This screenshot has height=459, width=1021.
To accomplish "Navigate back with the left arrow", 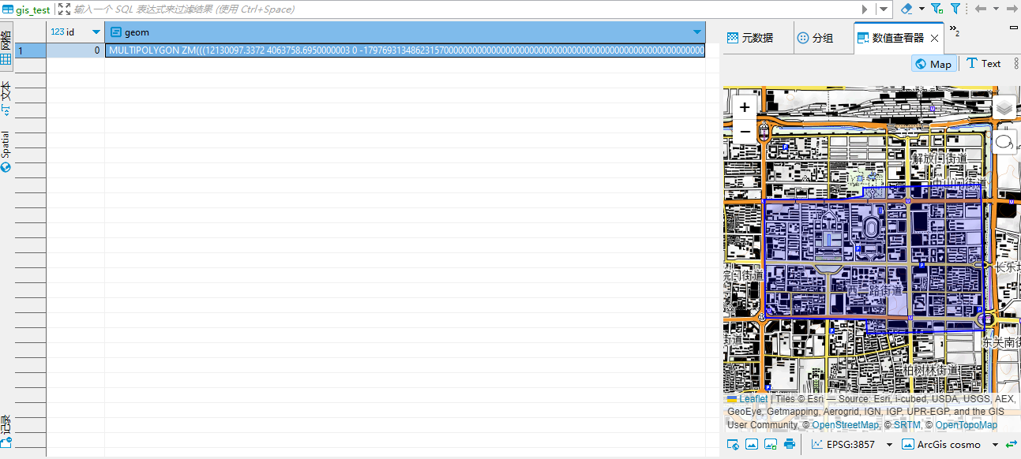I will click(x=981, y=9).
